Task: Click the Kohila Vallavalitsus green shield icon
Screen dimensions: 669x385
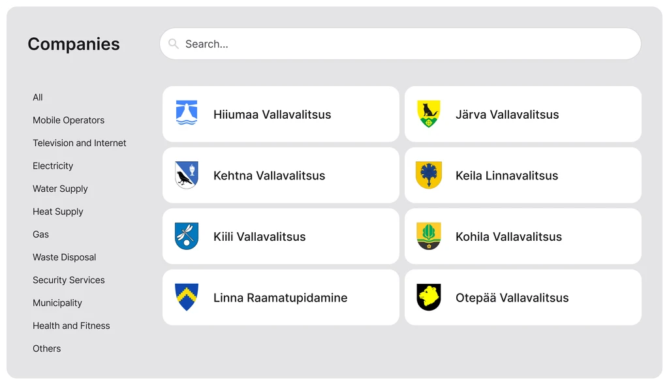Action: [428, 236]
